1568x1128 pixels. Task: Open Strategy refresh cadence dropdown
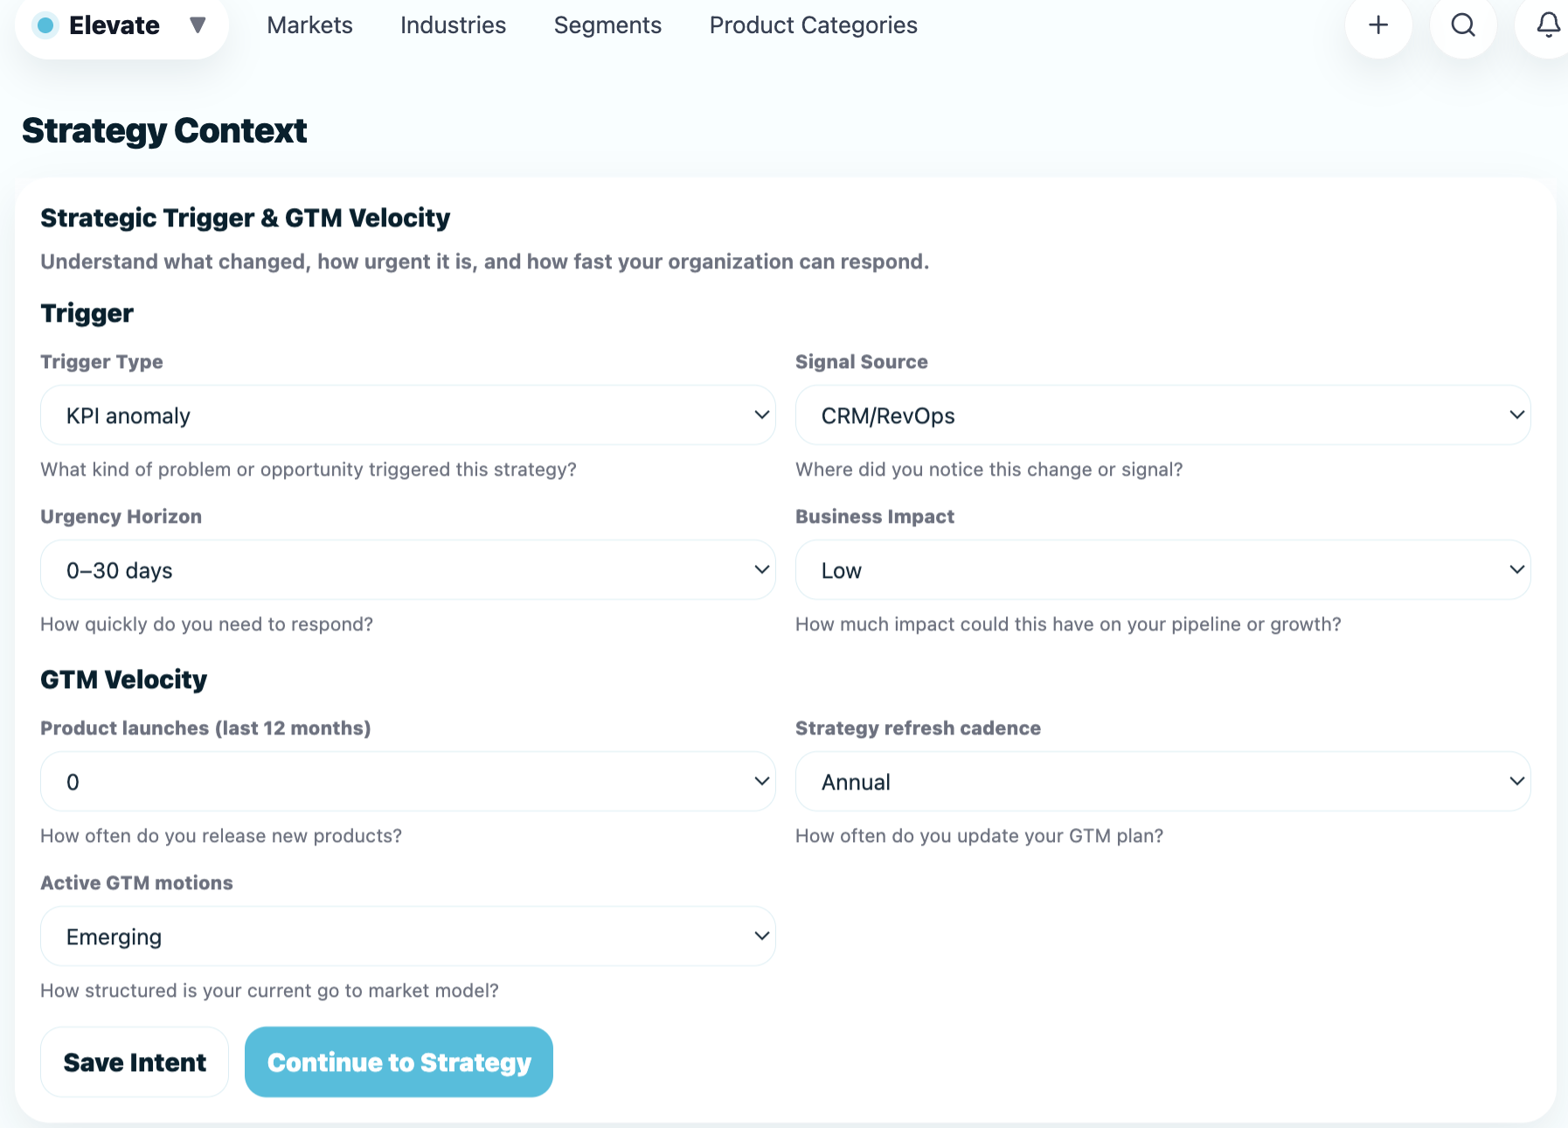[1162, 782]
